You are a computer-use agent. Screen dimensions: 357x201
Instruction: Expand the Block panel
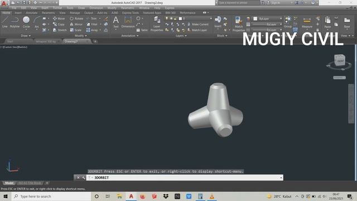[222, 36]
